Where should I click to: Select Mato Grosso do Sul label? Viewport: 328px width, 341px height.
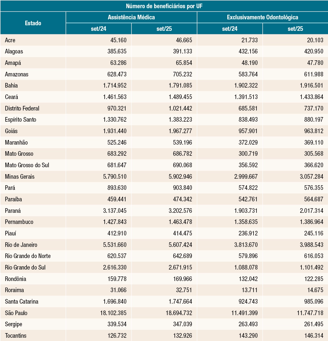point(27,165)
